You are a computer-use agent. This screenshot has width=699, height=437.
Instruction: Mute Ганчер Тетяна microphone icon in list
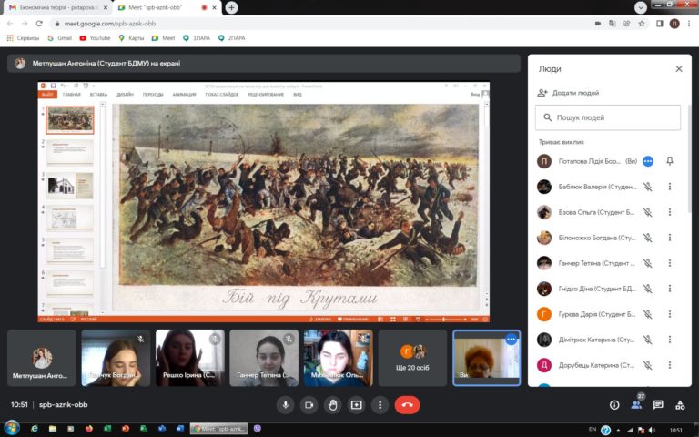[648, 263]
